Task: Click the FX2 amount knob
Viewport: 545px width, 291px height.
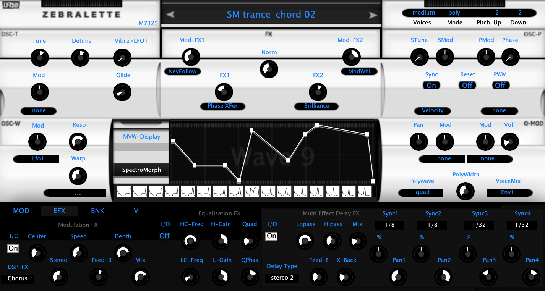Action: 318,92
